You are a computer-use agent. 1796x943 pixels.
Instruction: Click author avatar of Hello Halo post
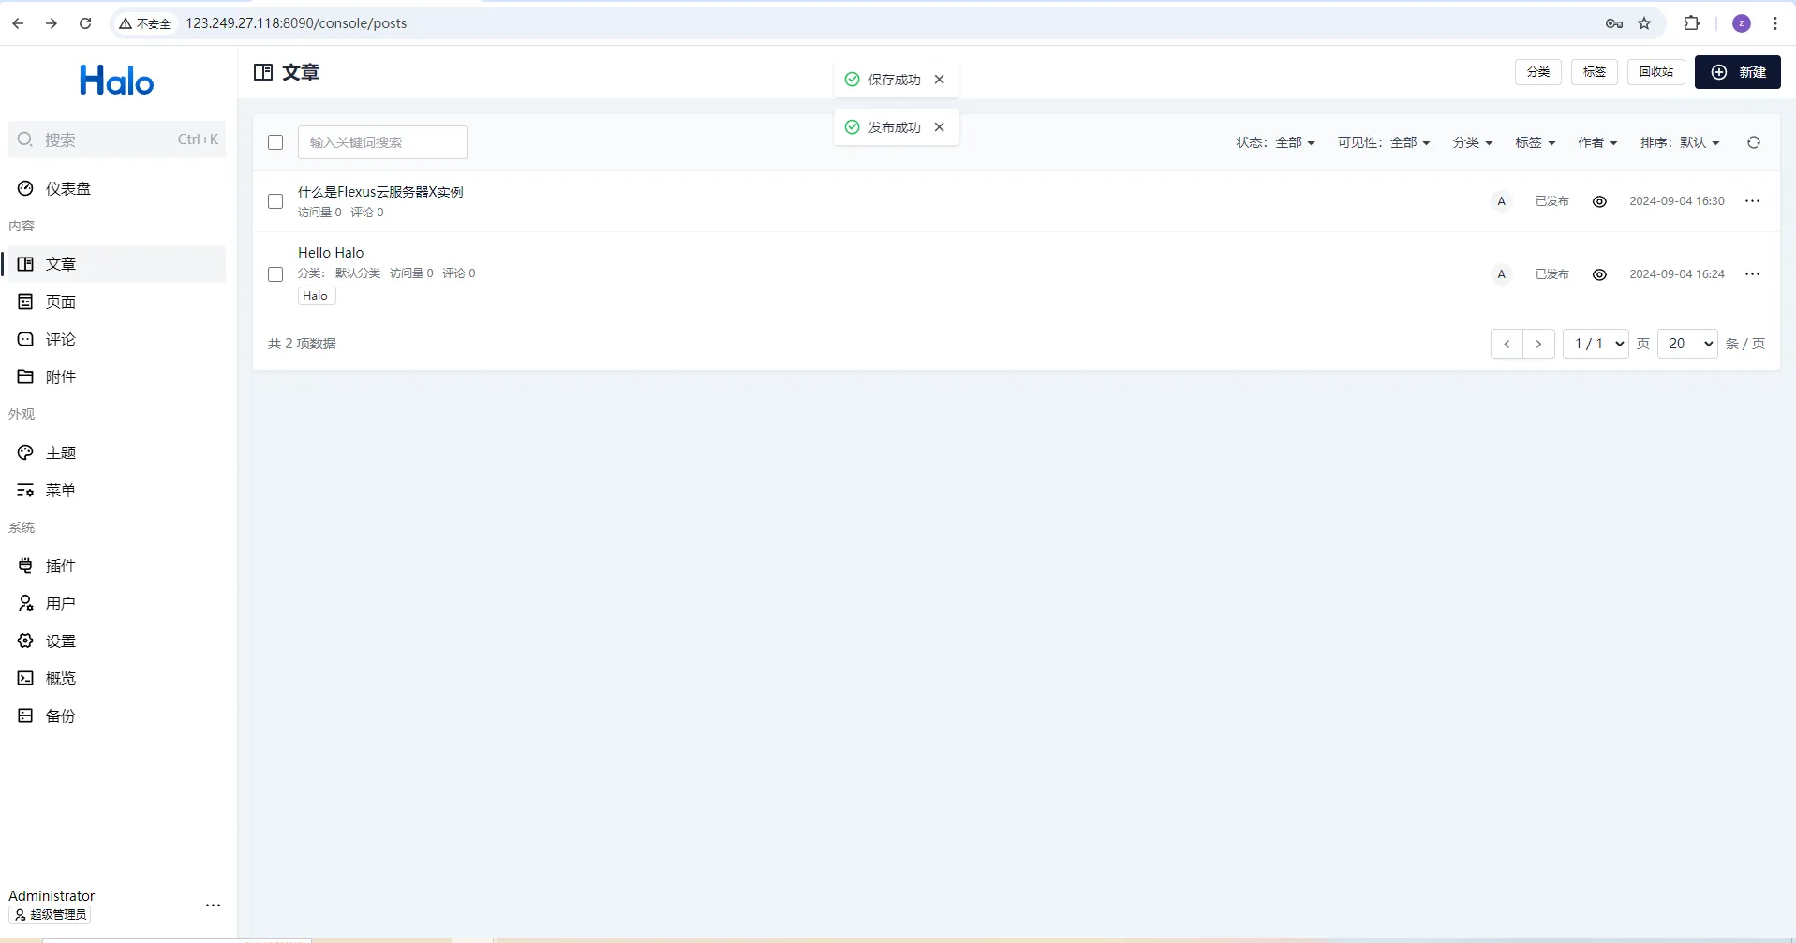pyautogui.click(x=1502, y=274)
